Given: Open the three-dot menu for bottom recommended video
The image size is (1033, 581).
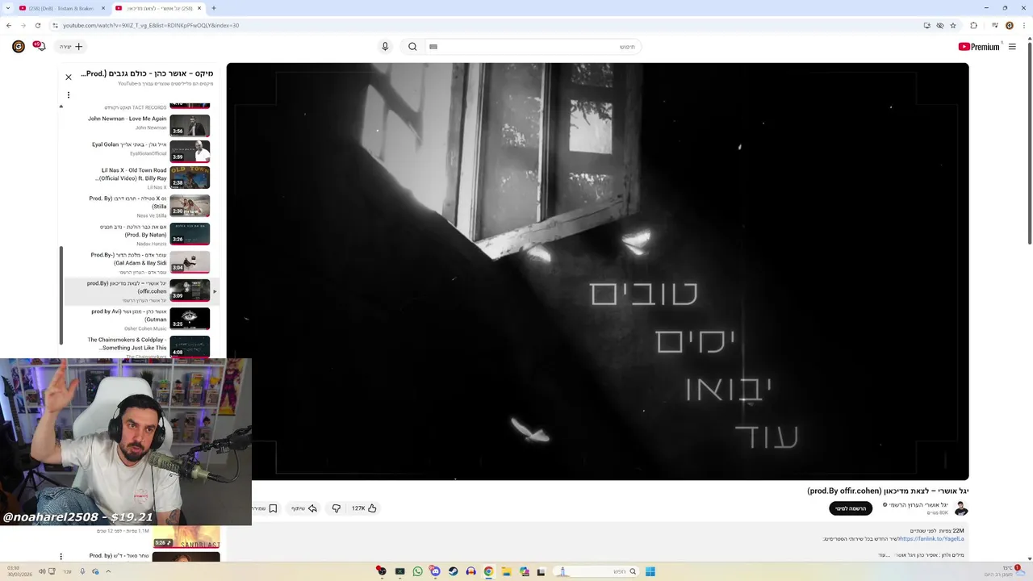Looking at the screenshot, I should pyautogui.click(x=61, y=557).
